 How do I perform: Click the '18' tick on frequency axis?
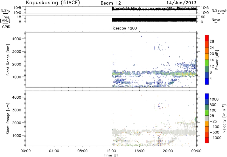click(19, 17)
